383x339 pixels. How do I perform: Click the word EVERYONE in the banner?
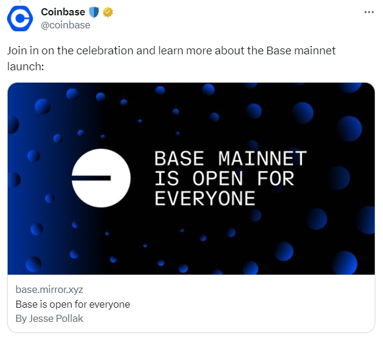205,198
